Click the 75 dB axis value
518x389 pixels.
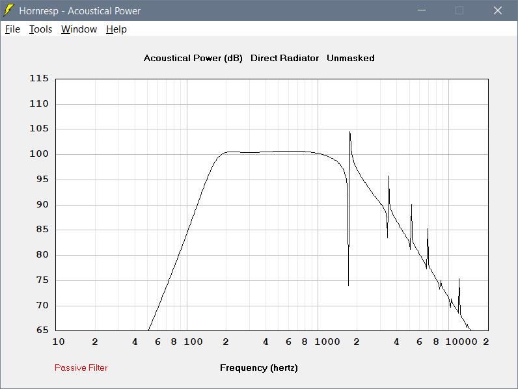click(42, 280)
